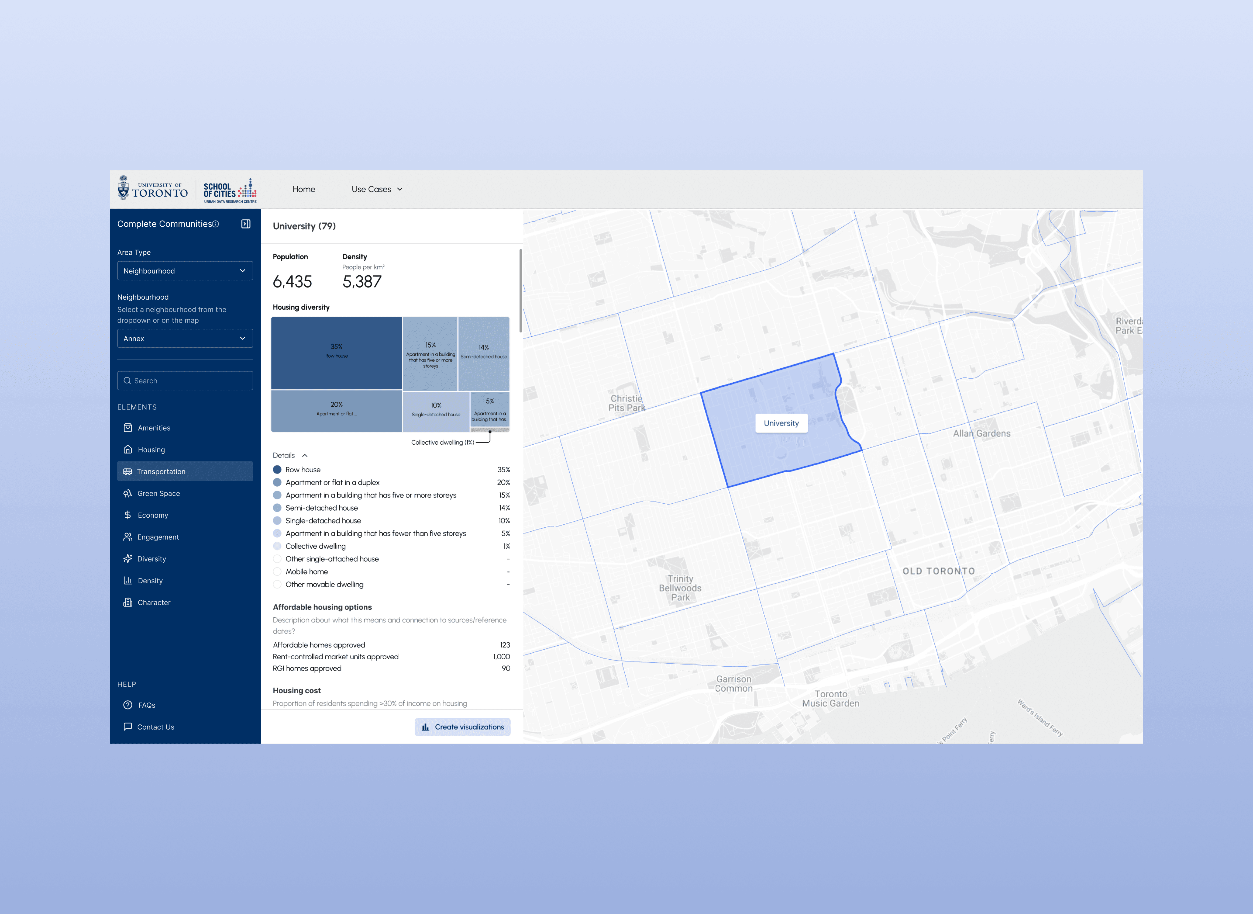Click the University label on the map

[781, 423]
